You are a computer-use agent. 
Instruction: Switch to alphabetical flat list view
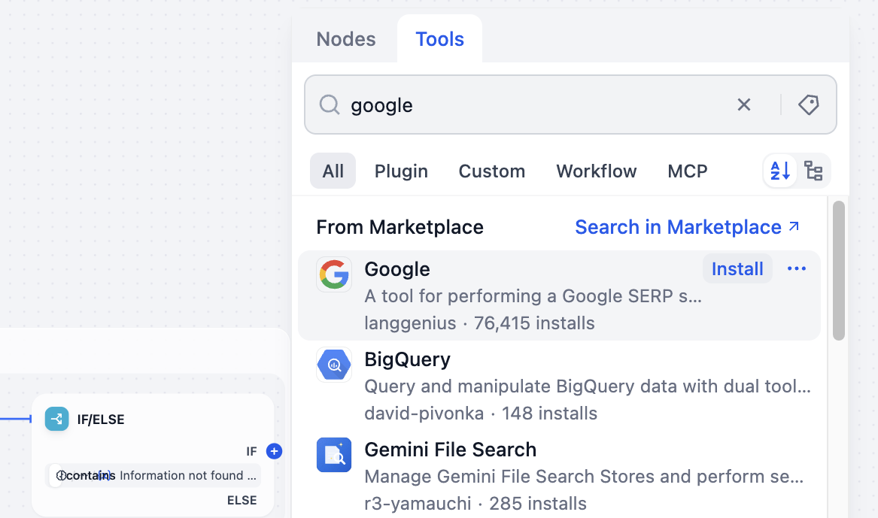pyautogui.click(x=780, y=171)
